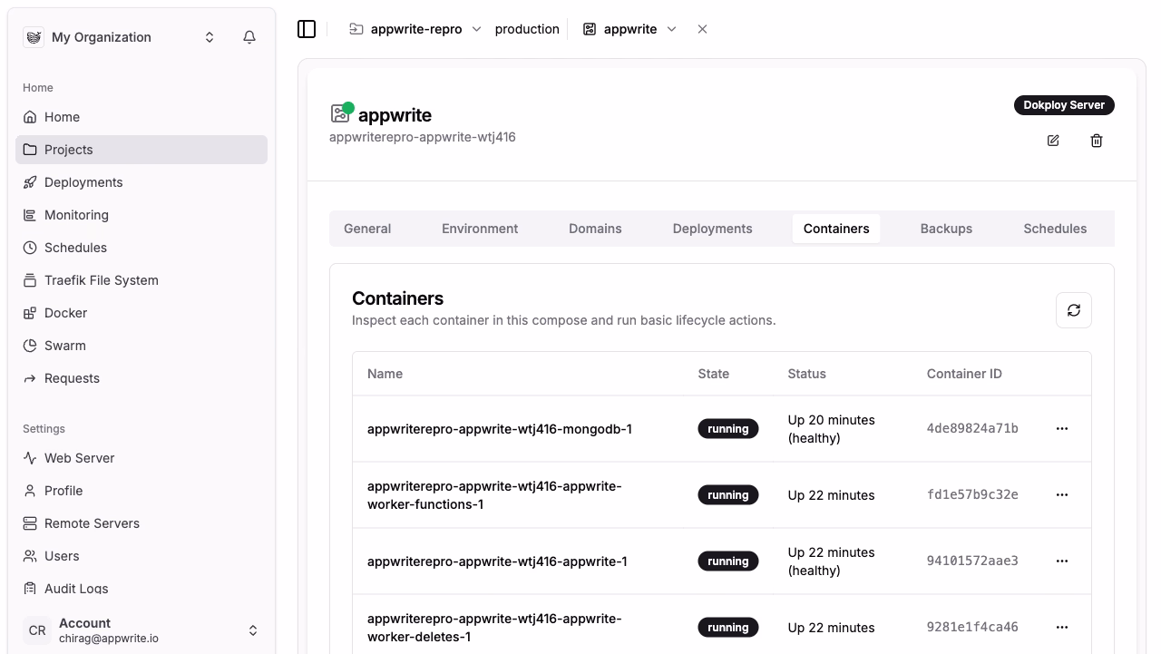Expand the My Organization switcher
Image resolution: width=1161 pixels, height=654 pixels.
[x=210, y=37]
